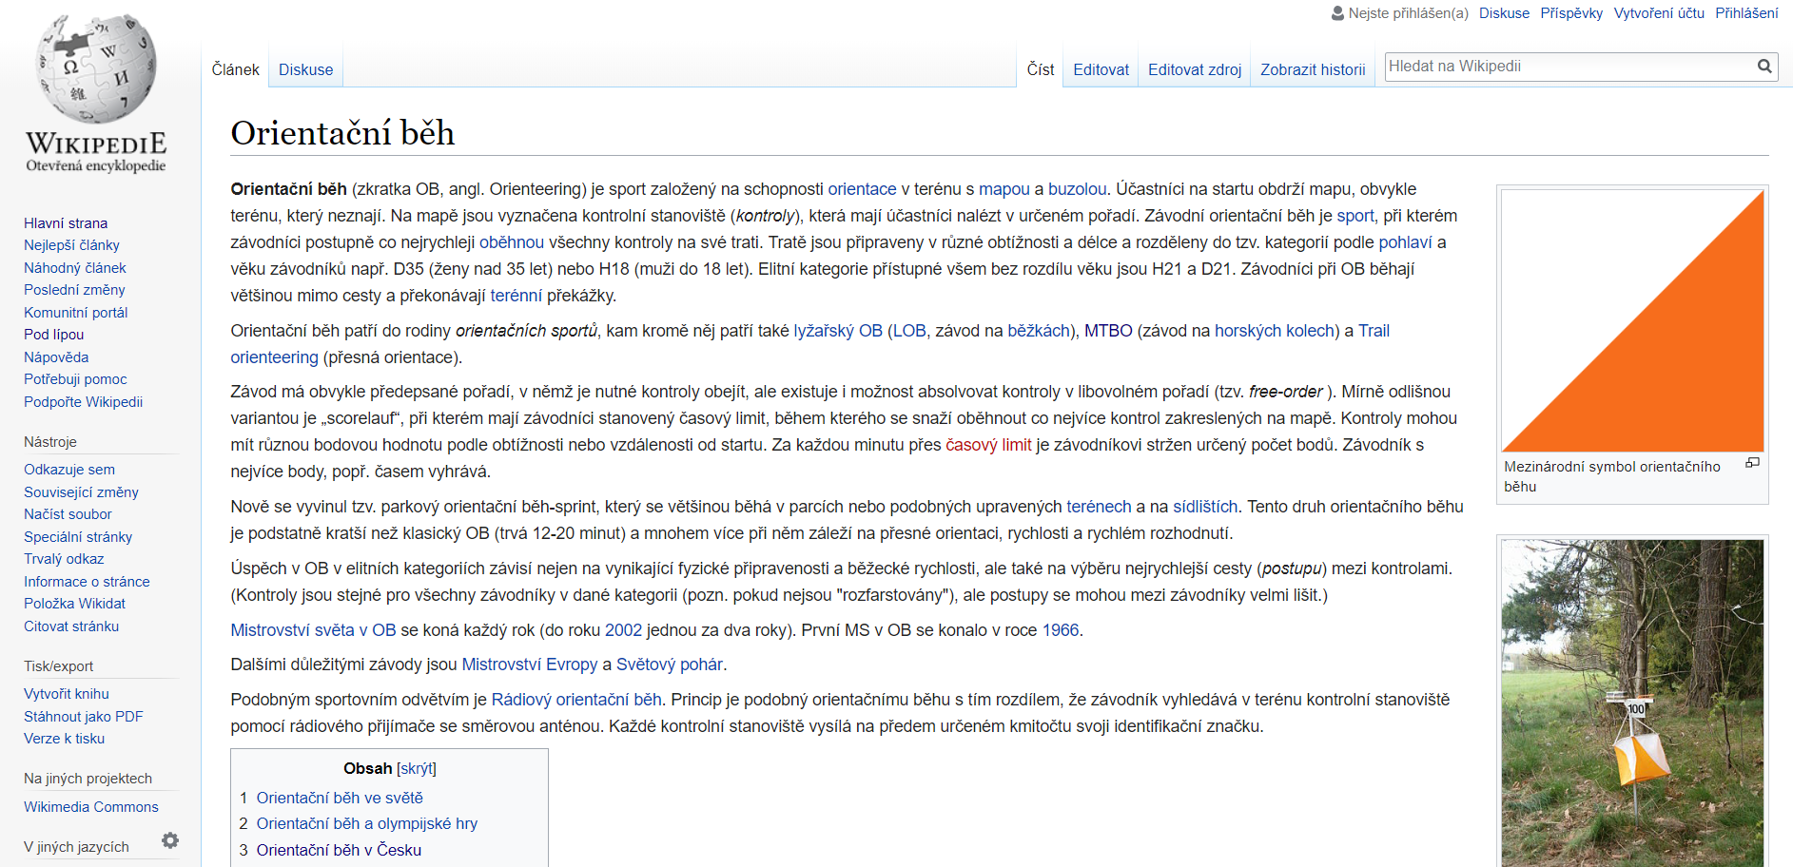Open the year 1966 link
The height and width of the screenshot is (867, 1793).
pyautogui.click(x=1061, y=630)
